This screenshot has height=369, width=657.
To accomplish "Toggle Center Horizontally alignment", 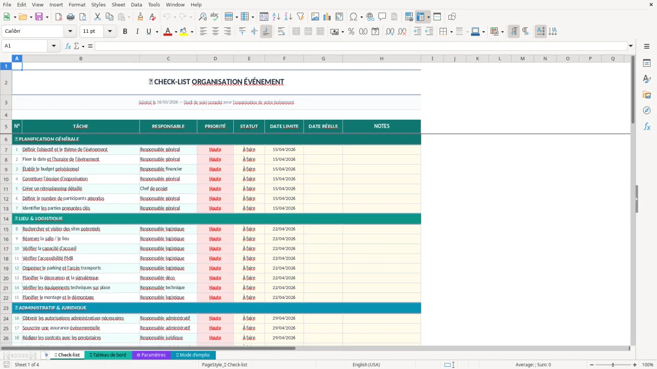I will pos(216,32).
